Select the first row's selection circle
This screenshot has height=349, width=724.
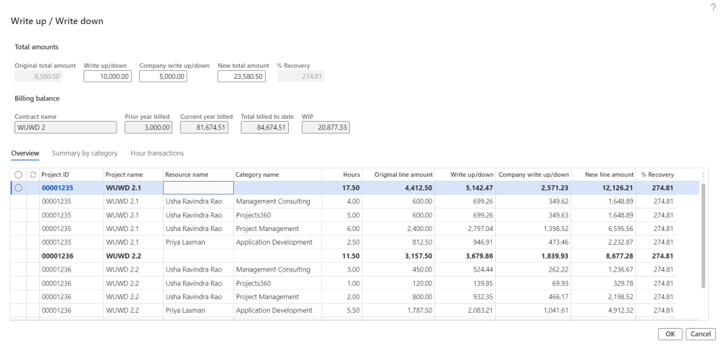18,188
